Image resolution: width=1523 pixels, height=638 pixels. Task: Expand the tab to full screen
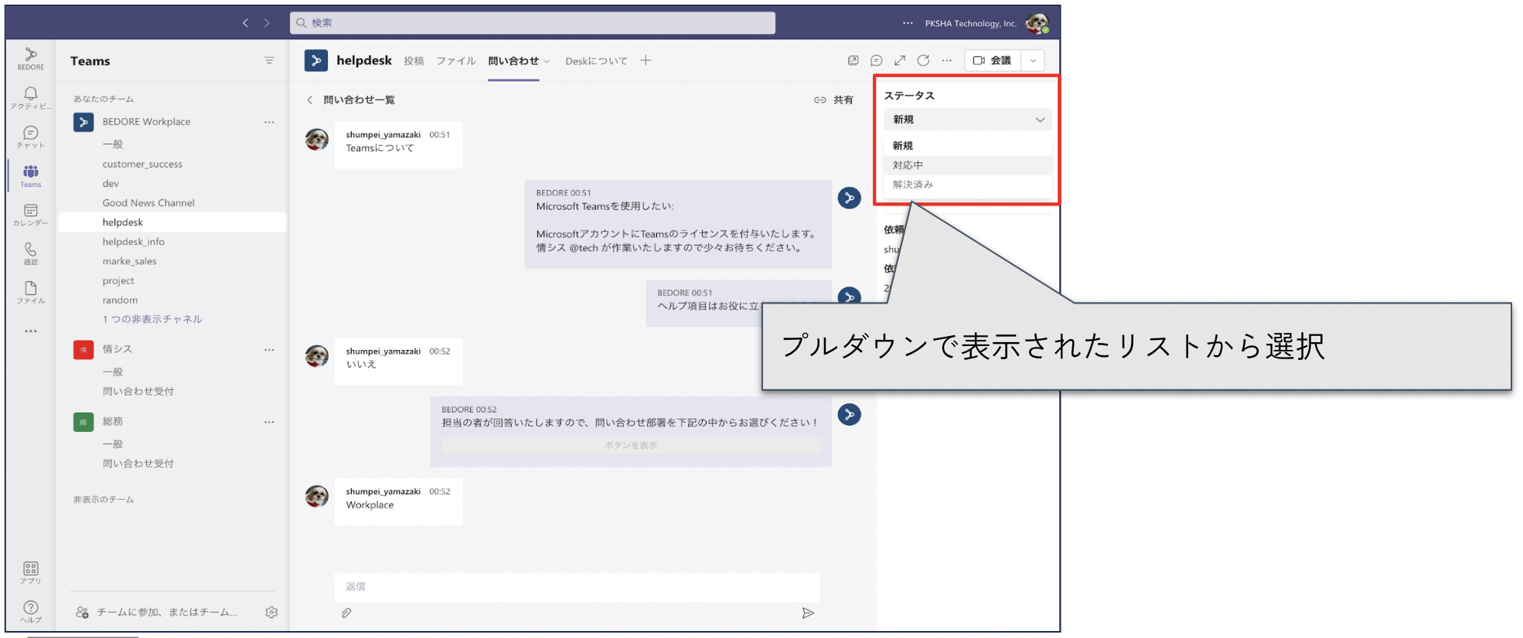(x=900, y=60)
